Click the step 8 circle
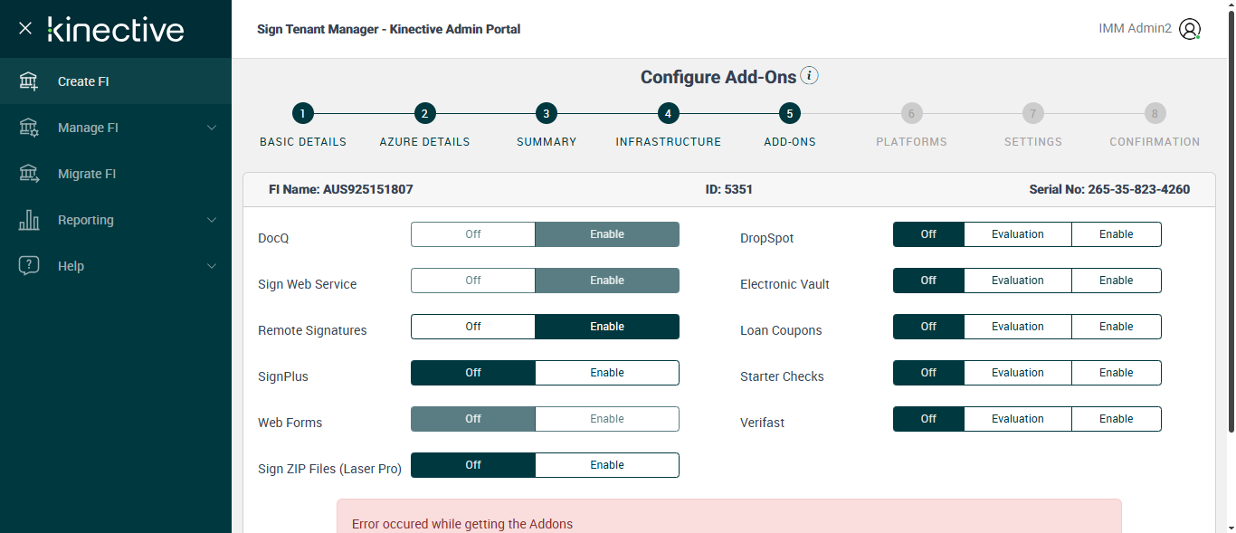Viewport: 1236px width, 533px height. [1154, 113]
